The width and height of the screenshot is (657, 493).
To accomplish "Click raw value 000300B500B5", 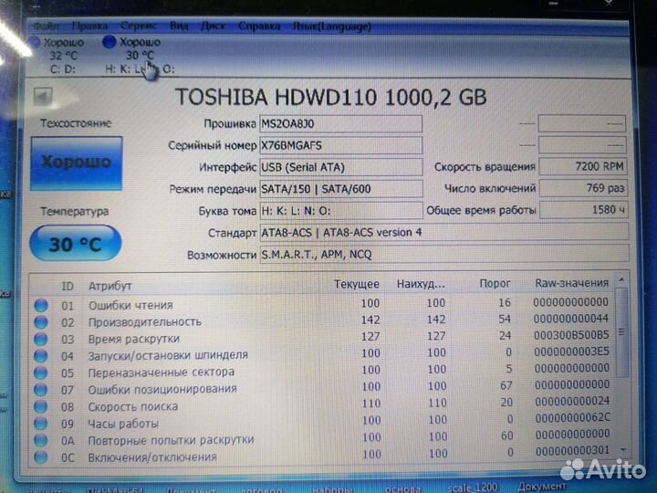I will (x=571, y=335).
